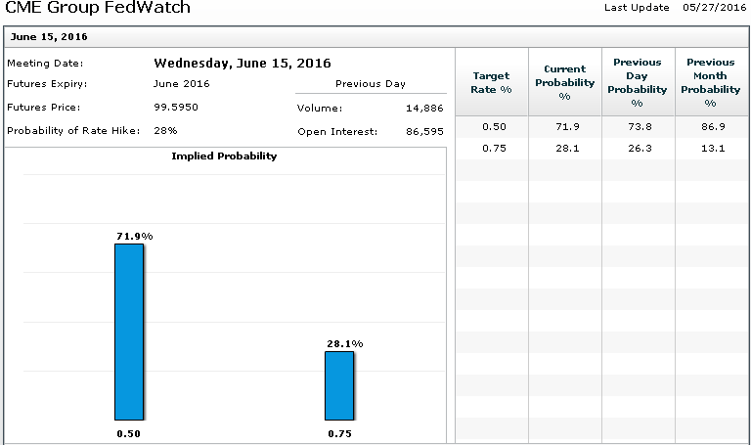
Task: Click the Target Rate % column header
Action: click(492, 82)
